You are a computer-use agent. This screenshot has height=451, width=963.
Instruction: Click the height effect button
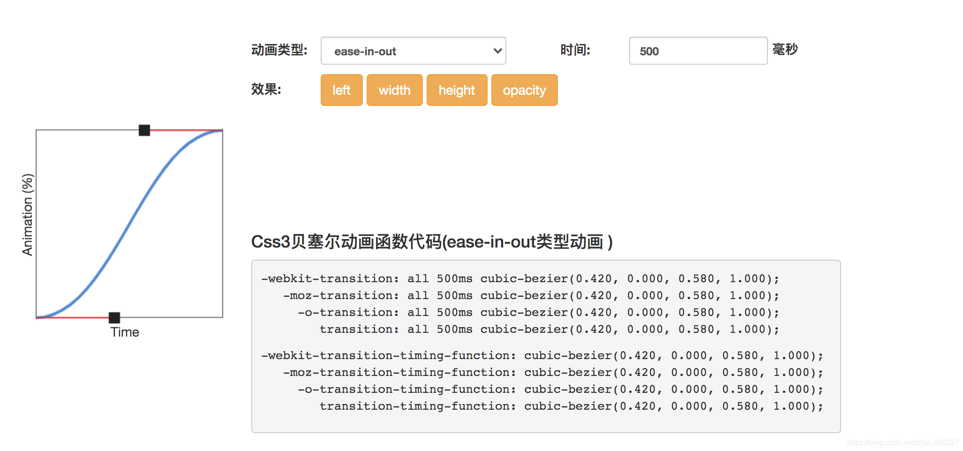pos(457,90)
